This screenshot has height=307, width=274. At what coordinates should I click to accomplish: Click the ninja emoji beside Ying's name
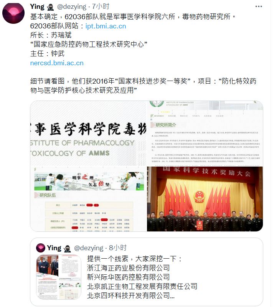click(x=51, y=7)
